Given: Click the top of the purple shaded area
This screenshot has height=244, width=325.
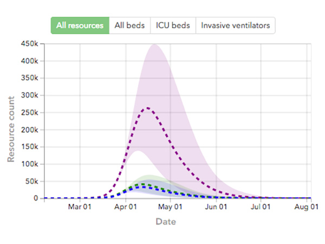Looking at the screenshot, I should (155, 44).
